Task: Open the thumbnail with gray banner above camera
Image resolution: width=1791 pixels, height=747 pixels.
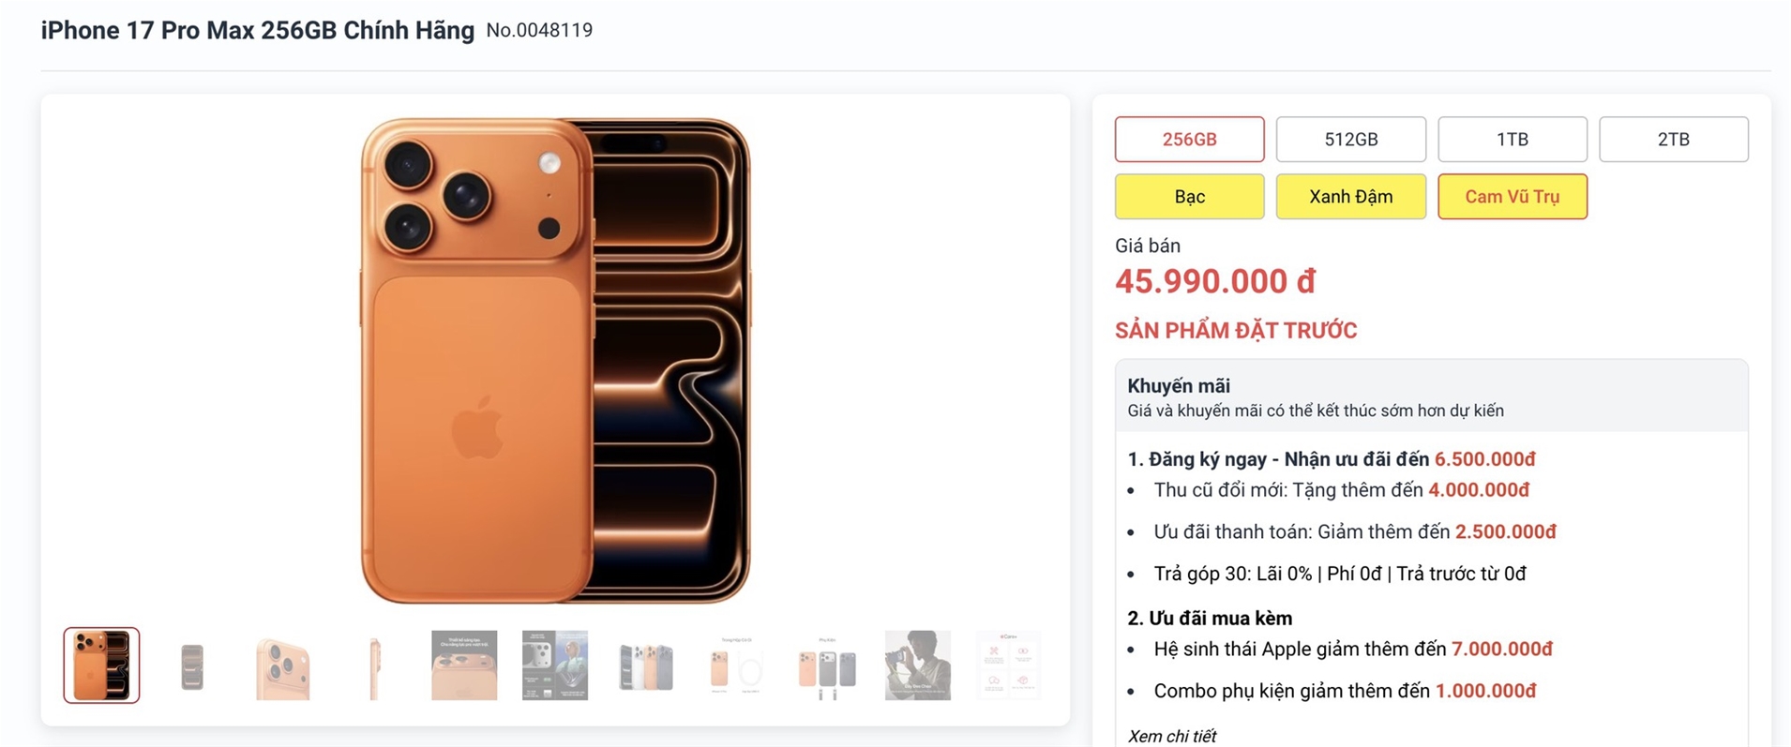Action: coord(464,665)
